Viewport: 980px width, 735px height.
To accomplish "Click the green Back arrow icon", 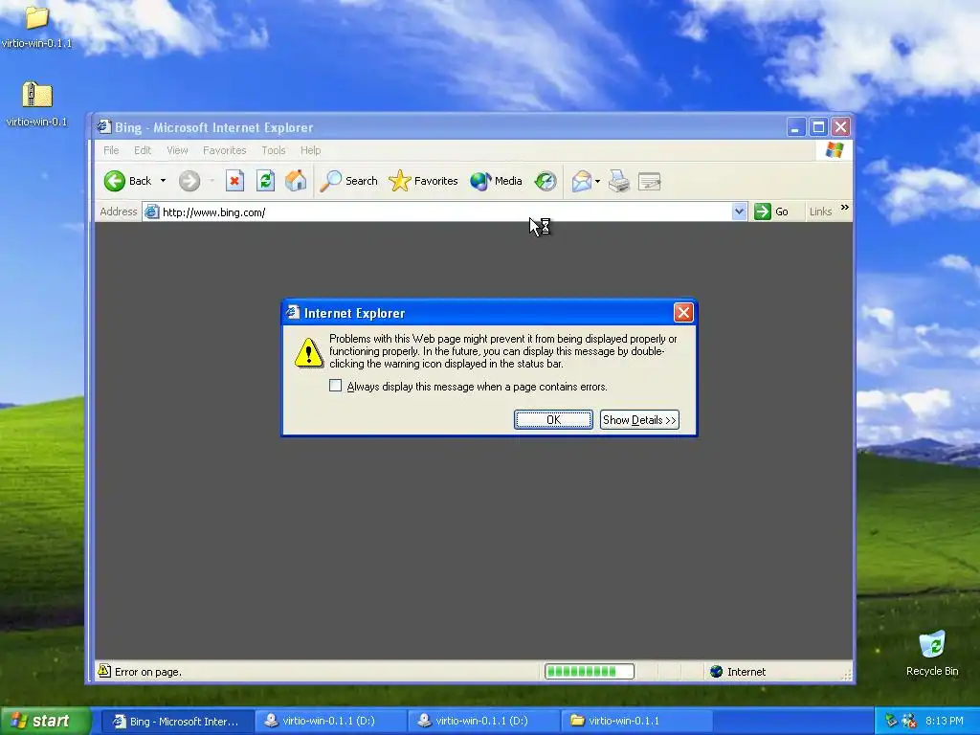I will tap(115, 181).
